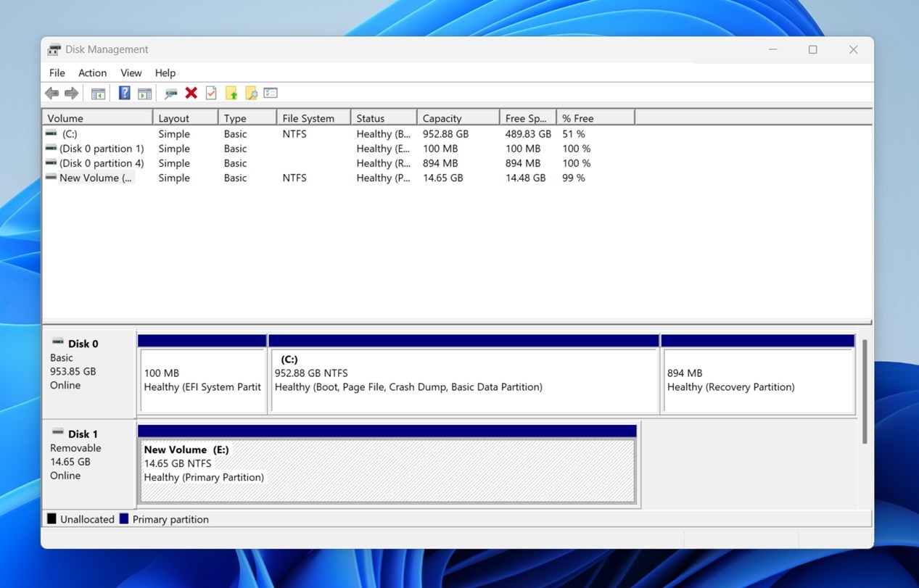Select the 894 MB Recovery Partition block

[x=757, y=377]
